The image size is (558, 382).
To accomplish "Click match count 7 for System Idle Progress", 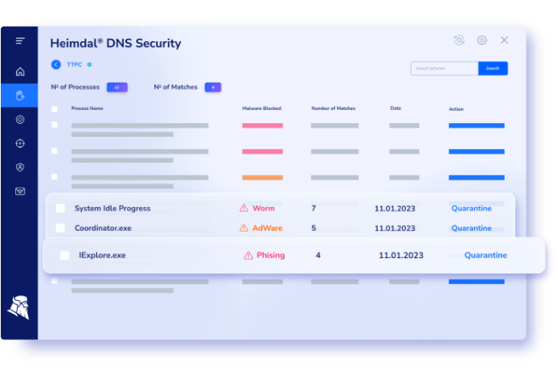I will [x=314, y=208].
